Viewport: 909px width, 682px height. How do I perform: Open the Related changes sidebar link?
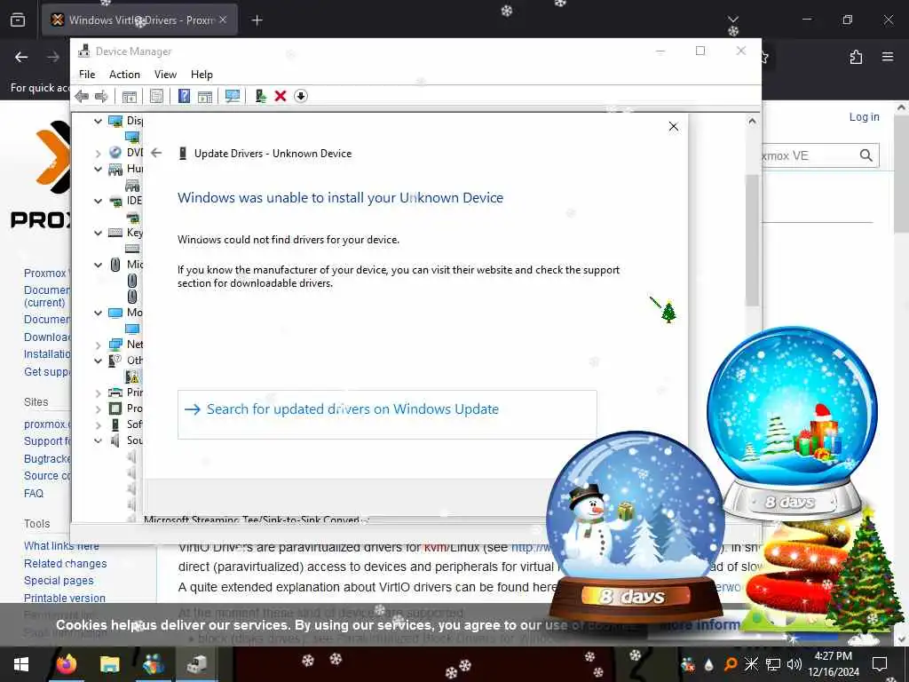65,563
